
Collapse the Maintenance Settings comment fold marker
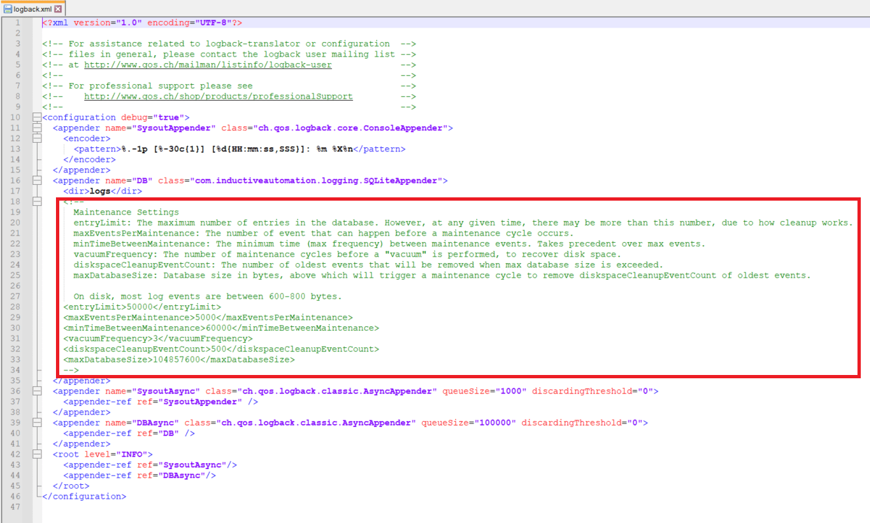tap(37, 201)
